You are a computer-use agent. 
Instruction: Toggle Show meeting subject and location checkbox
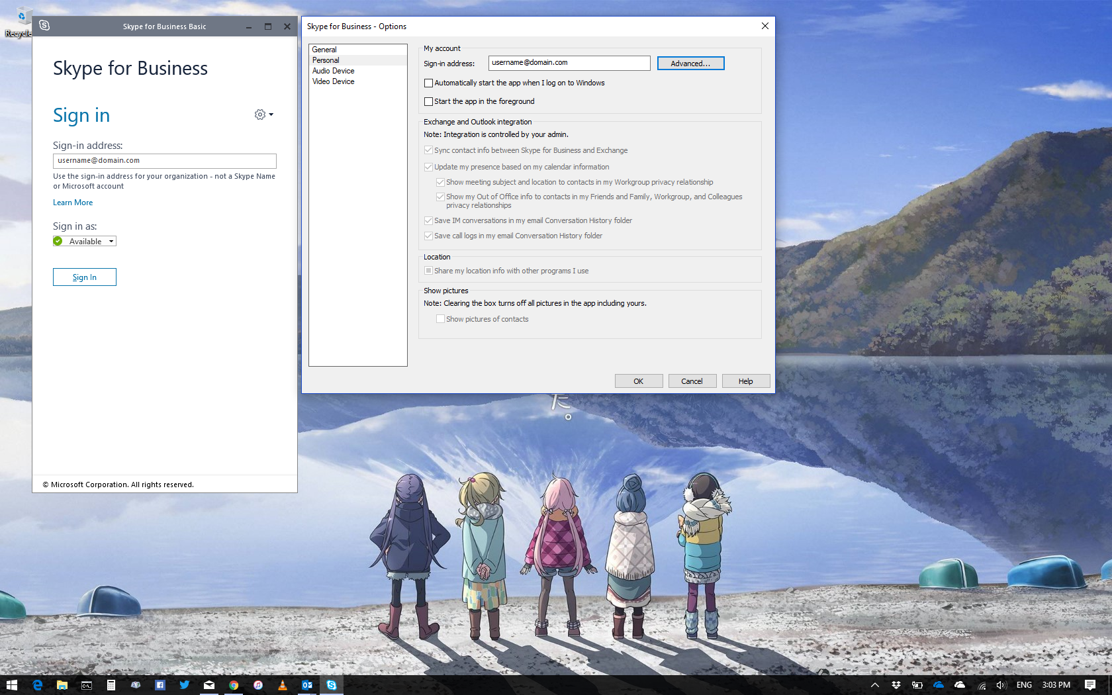[x=440, y=182]
